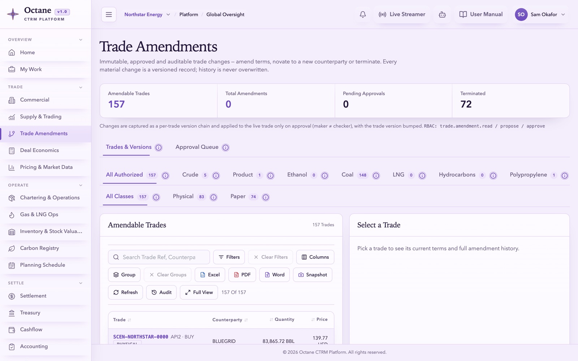Open notifications bell

(x=363, y=14)
